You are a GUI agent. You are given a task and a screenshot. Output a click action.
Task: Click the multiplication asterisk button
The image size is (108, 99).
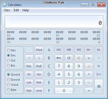[89, 74]
